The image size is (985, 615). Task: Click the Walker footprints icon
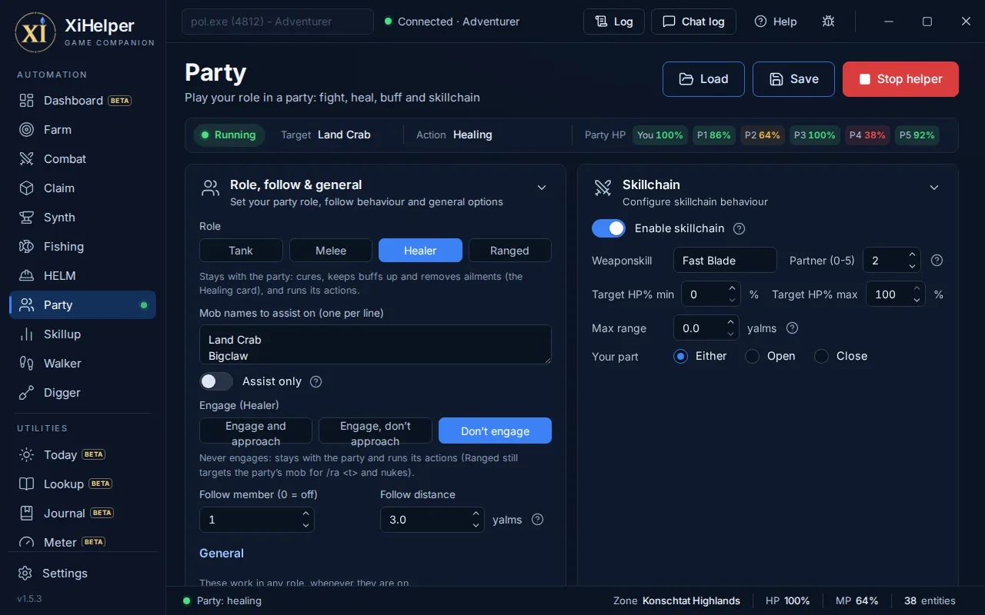coord(27,364)
